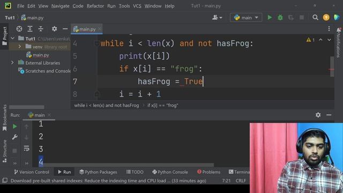Viewport: 343px width, 193px height.
Task: Click the Stop button in the top toolbar
Action: (x=302, y=18)
